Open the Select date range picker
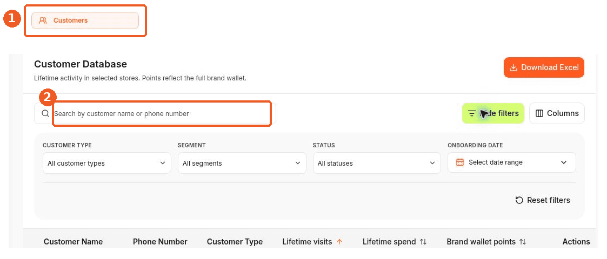This screenshot has height=259, width=607. tap(512, 162)
